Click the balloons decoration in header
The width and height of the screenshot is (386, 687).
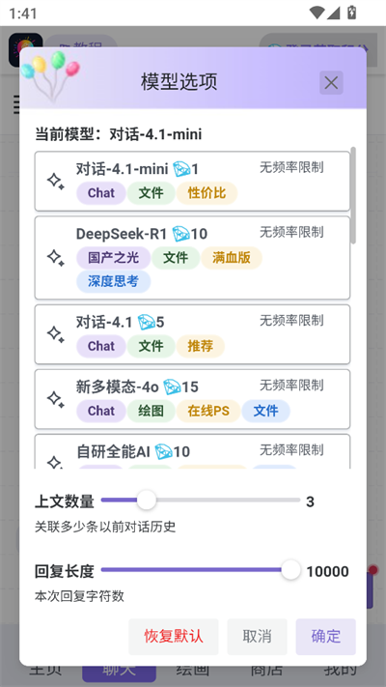point(50,75)
